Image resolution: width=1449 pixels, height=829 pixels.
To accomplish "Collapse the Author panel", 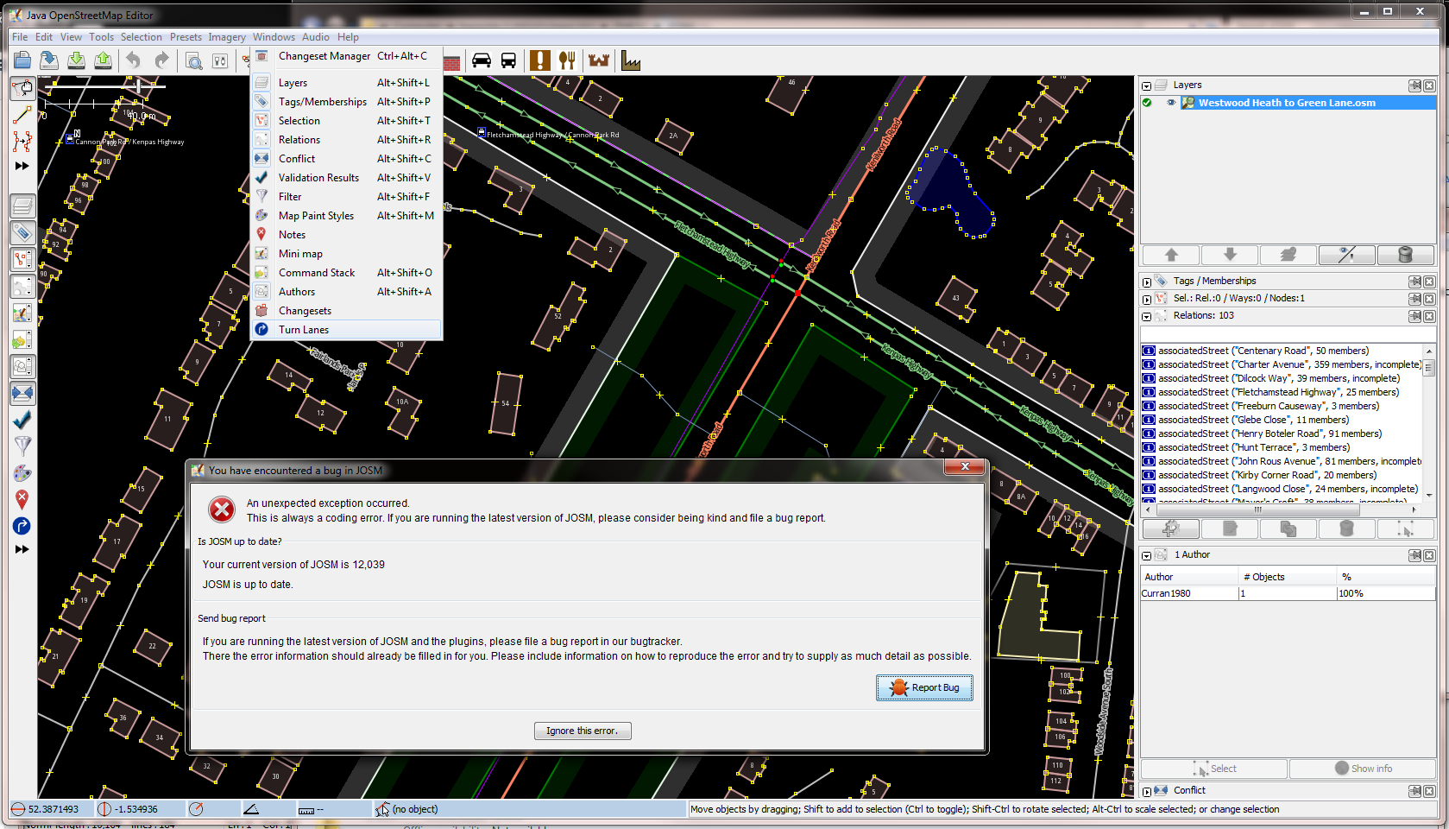I will tap(1147, 555).
